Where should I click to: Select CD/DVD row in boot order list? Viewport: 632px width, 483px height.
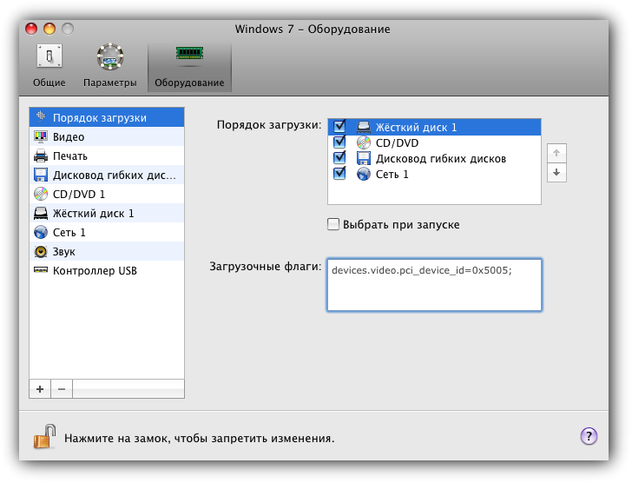[x=434, y=142]
